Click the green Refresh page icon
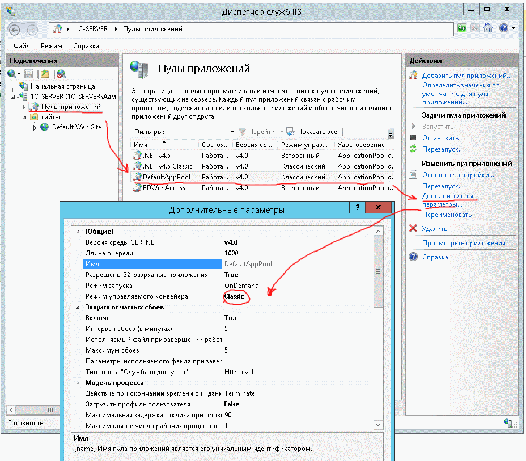 463,28
